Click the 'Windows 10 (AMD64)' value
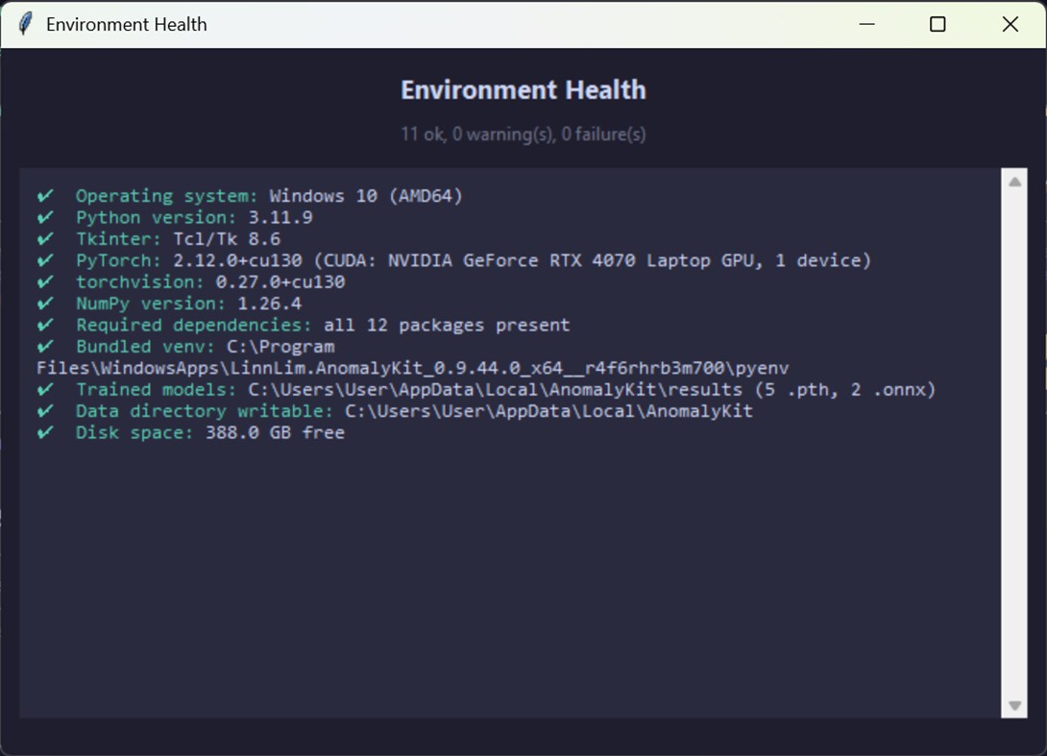The width and height of the screenshot is (1047, 756). (366, 196)
